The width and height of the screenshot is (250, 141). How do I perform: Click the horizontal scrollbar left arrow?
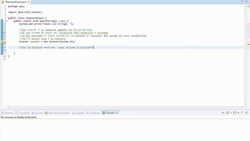coord(9,107)
